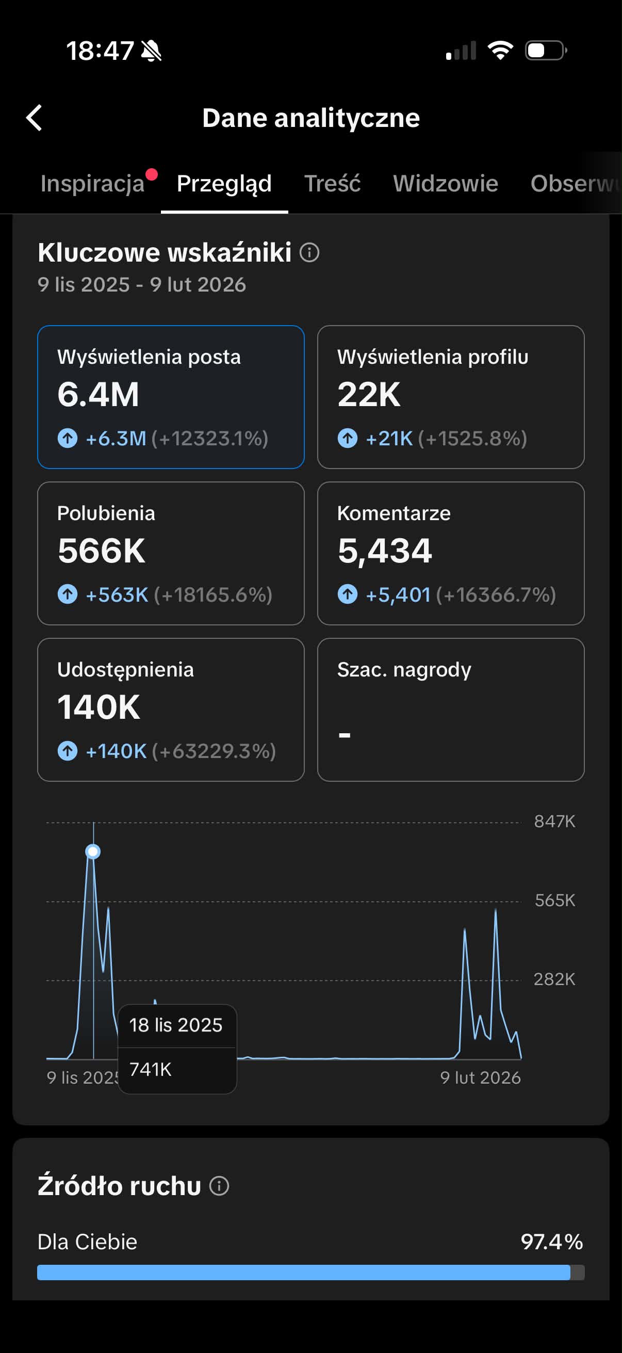Tap the 565K axis label
Screen dimensions: 622x1353
555,900
